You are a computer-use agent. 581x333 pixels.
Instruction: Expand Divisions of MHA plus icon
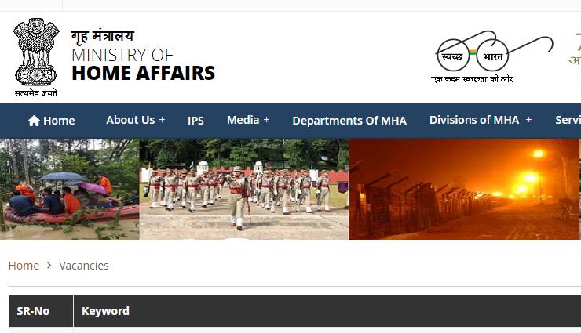[528, 120]
